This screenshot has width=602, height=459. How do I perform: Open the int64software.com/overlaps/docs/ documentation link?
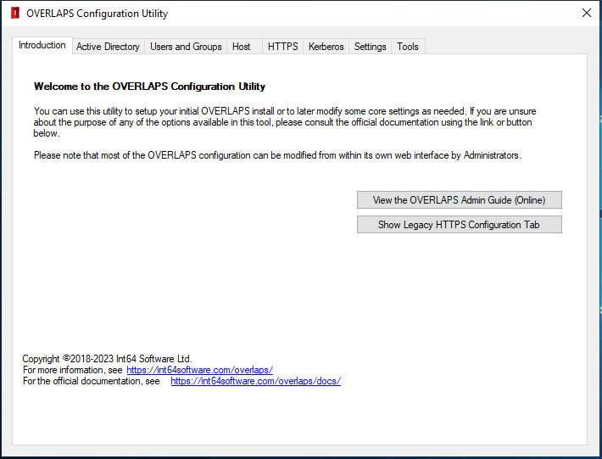(x=256, y=381)
